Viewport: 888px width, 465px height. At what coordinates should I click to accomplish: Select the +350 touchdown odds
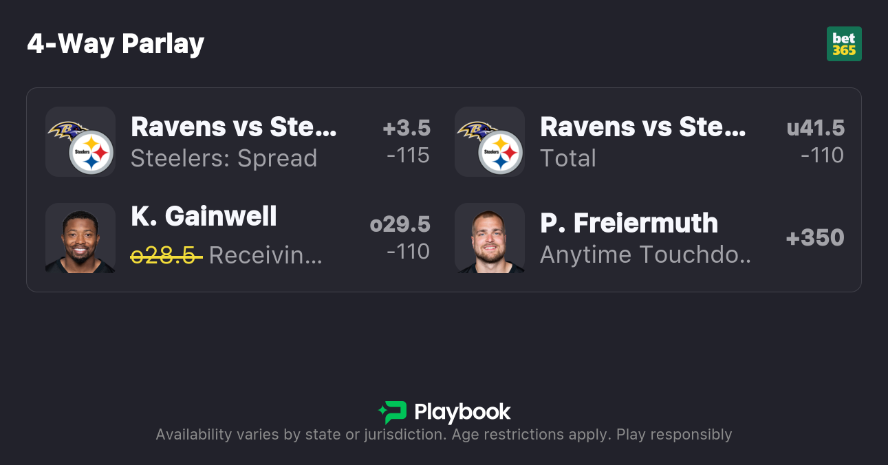815,238
